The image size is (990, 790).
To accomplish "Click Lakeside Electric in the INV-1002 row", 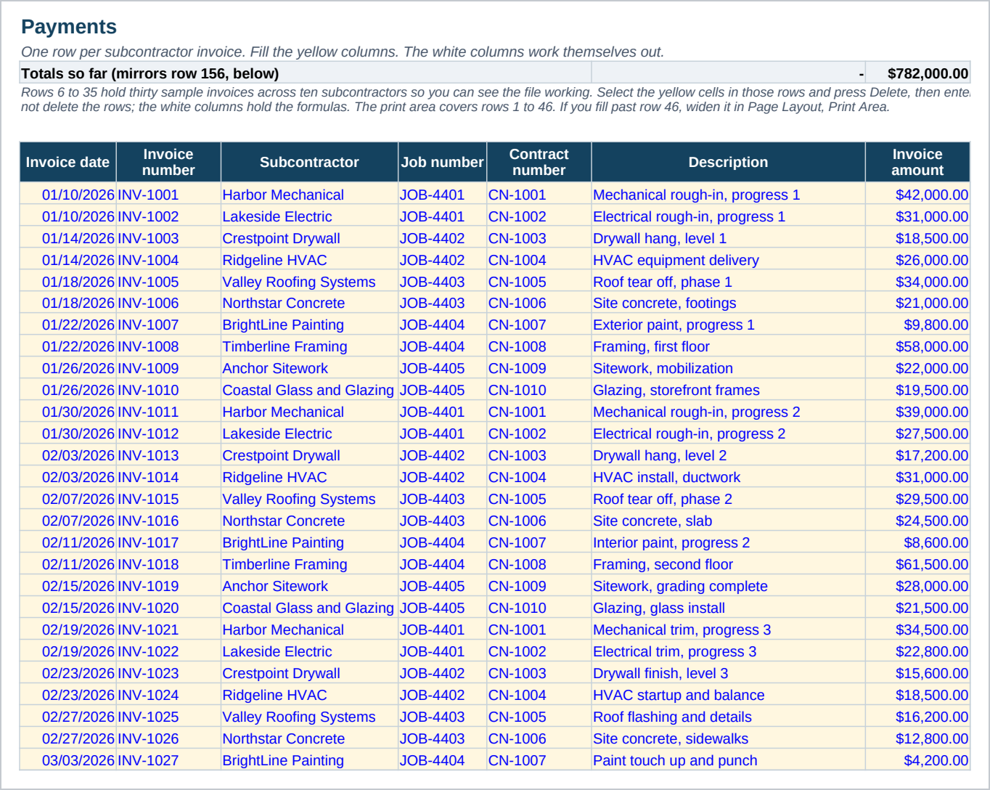I will coord(309,216).
